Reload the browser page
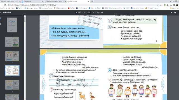 (x=5, y=5)
